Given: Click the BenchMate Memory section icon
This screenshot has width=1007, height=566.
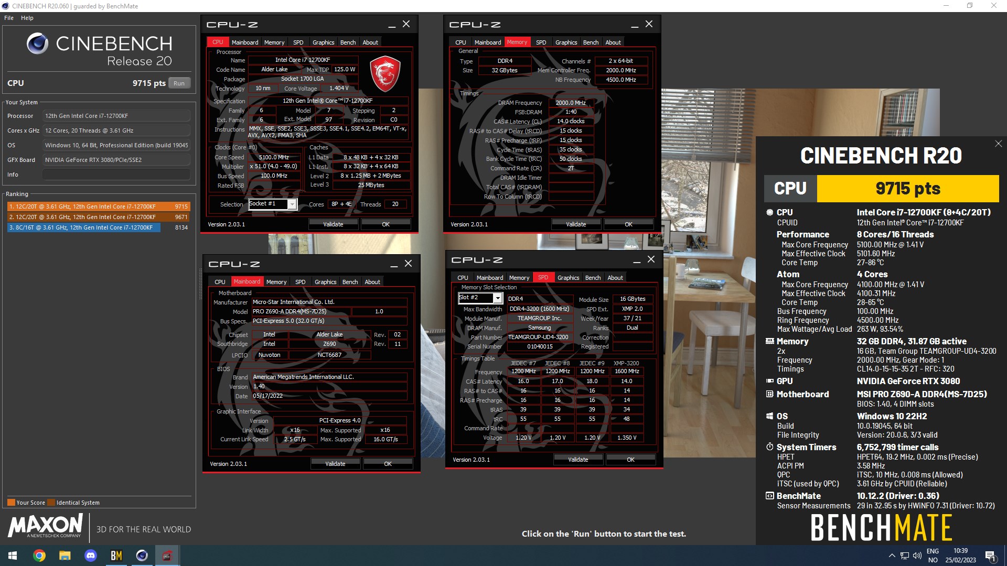Looking at the screenshot, I should click(769, 341).
